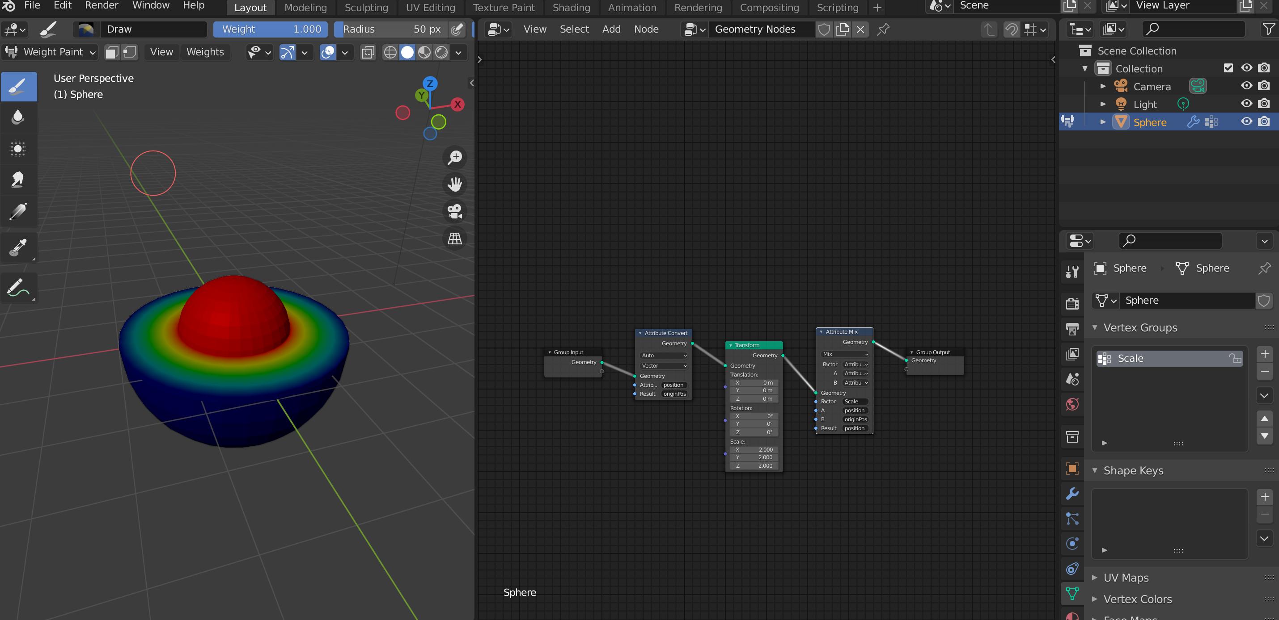Click the Smear tool icon

coord(17,178)
